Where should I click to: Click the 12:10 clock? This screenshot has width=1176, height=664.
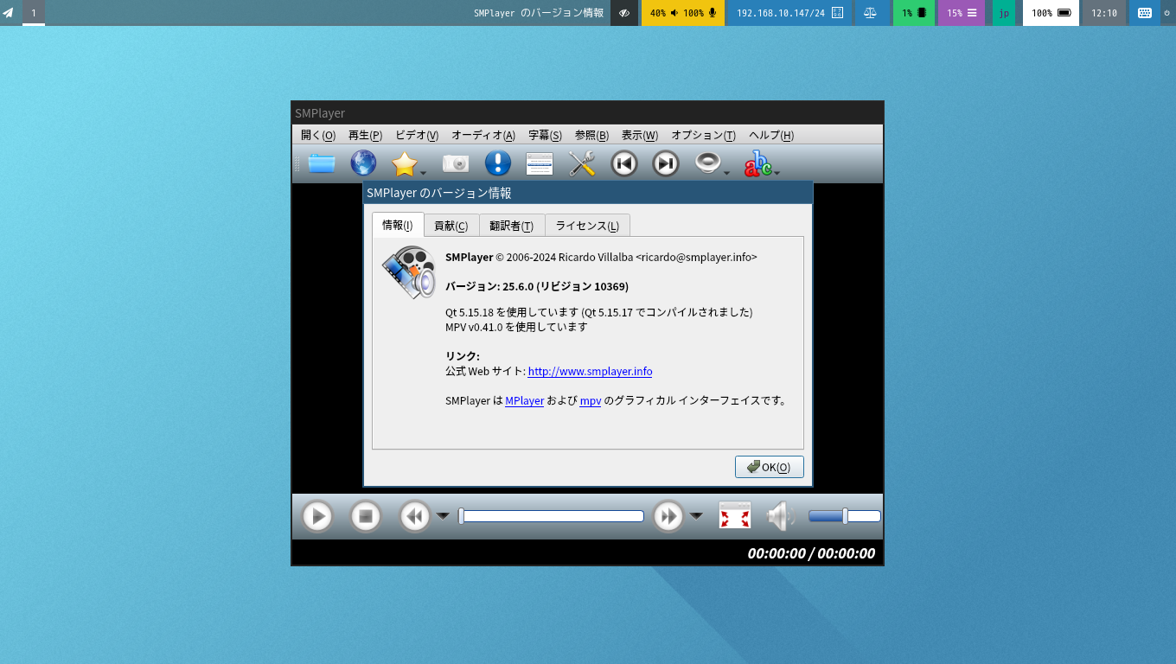[x=1104, y=13]
